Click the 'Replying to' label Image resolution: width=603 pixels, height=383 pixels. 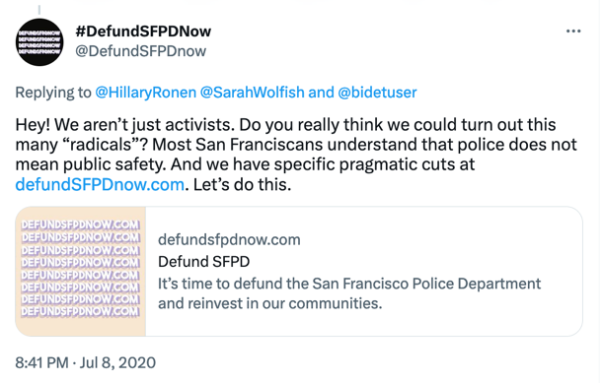pyautogui.click(x=53, y=93)
